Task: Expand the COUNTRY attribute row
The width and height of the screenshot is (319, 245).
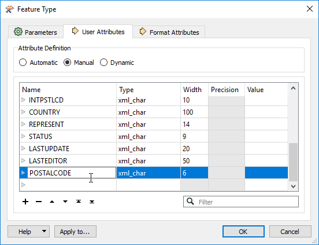Action: (x=23, y=112)
